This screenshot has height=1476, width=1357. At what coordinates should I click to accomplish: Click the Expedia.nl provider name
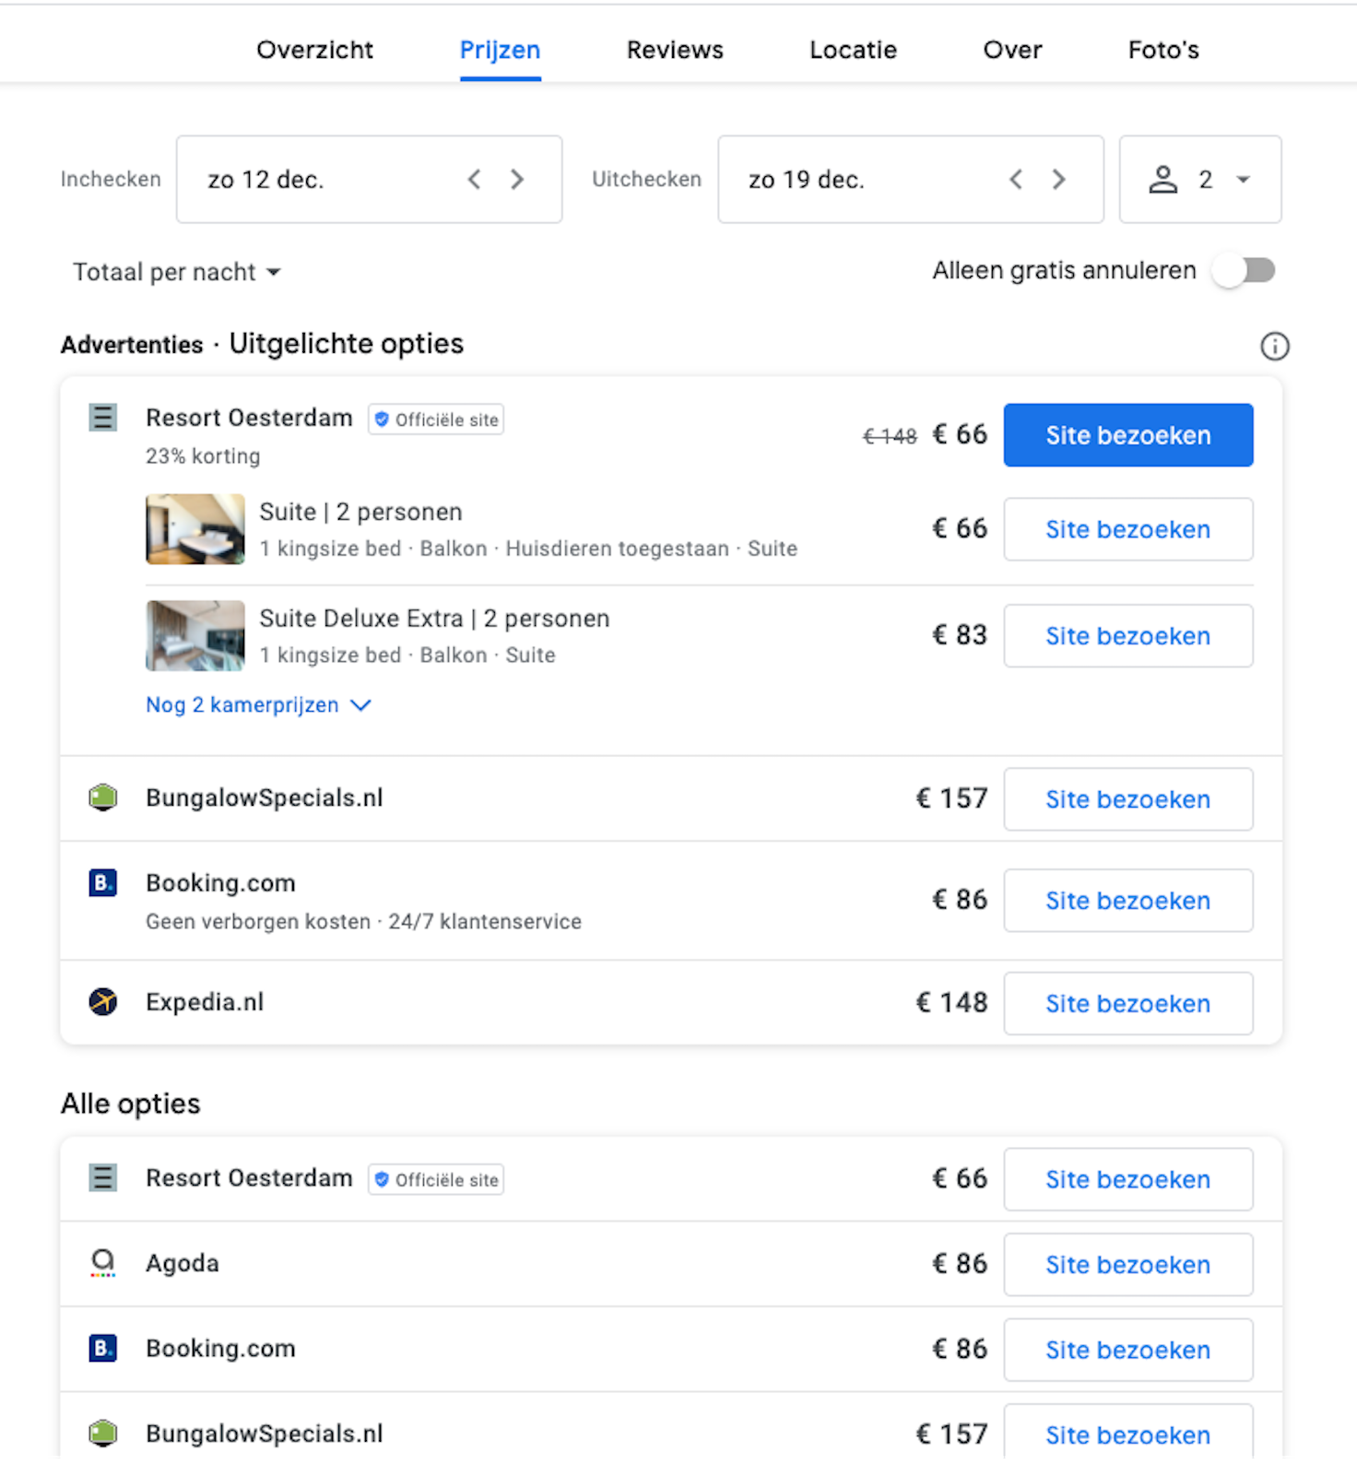tap(205, 1002)
